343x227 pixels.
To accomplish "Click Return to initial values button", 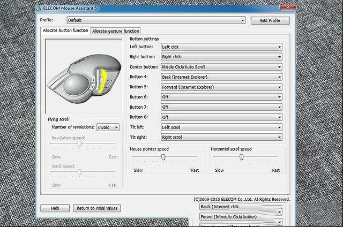I will pyautogui.click(x=97, y=208).
